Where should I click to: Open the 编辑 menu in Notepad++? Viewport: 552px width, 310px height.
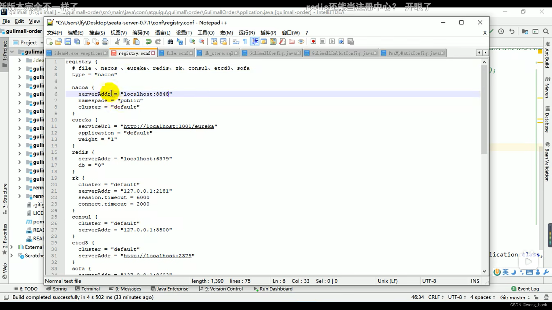(x=75, y=32)
